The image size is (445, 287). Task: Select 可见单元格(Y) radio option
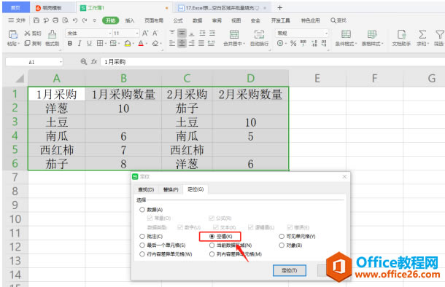[282, 236]
